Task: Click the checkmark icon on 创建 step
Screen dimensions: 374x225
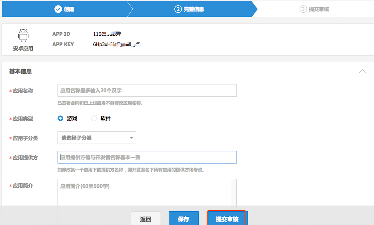Action: (57, 9)
